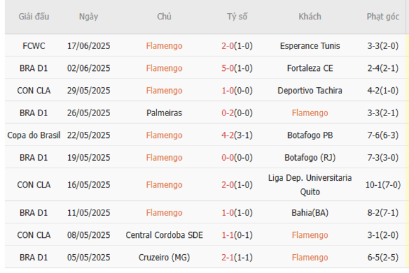Click Liga Dep. Universitaria Quito team
This screenshot has height=273, width=409.
[x=310, y=185]
